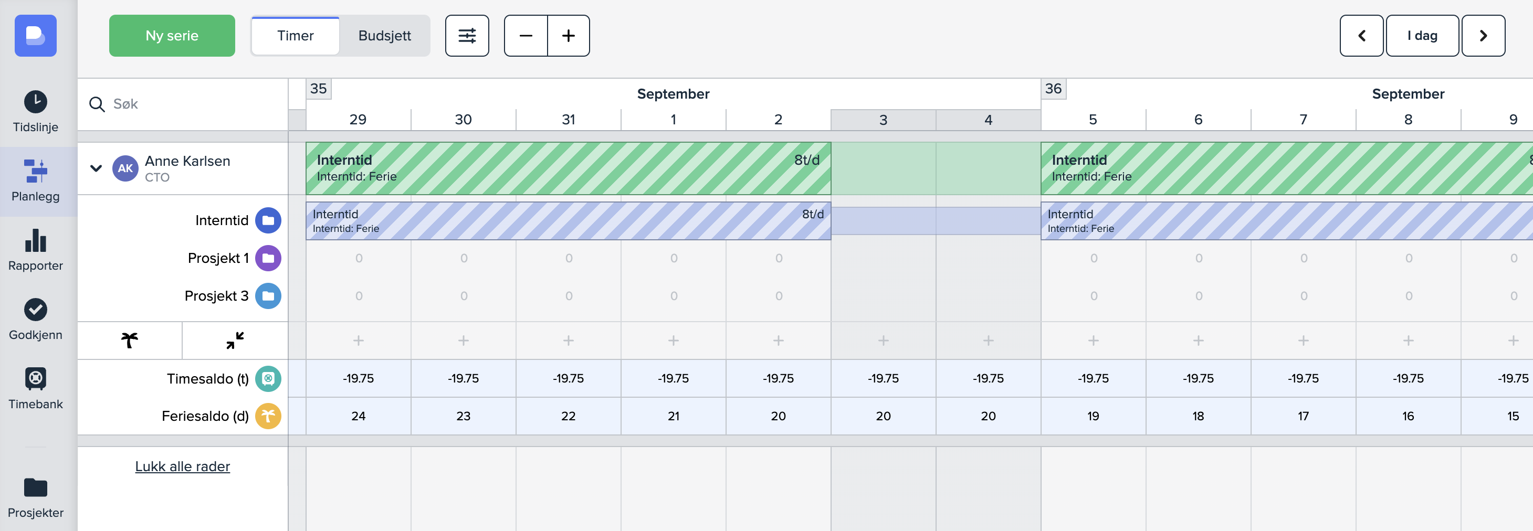Open the filter settings sliders button
This screenshot has width=1533, height=531.
click(467, 36)
